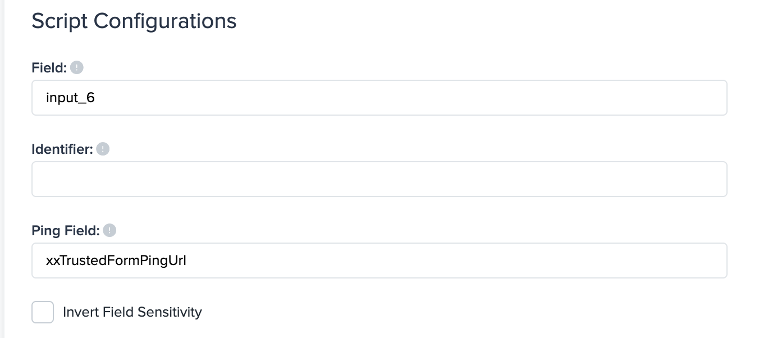The image size is (759, 338).
Task: Place cursor in the blank Identifier field
Action: tap(379, 179)
